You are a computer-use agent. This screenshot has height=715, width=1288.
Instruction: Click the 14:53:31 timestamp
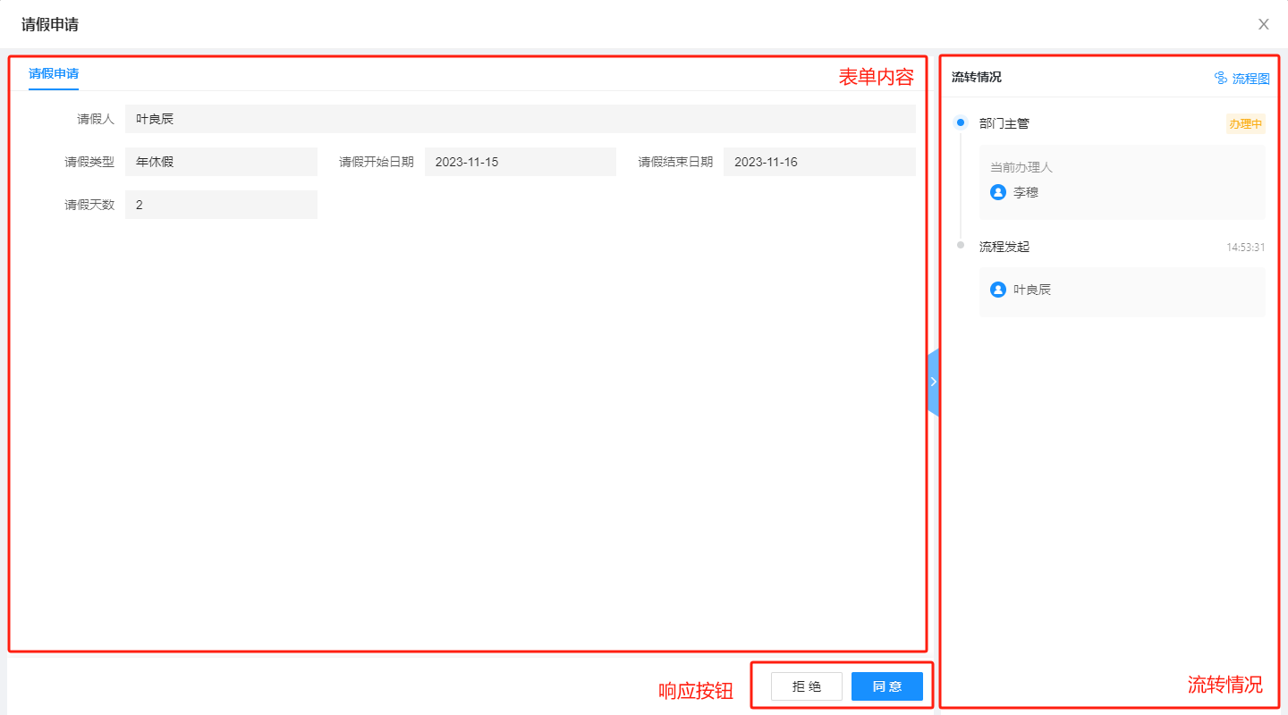1245,248
